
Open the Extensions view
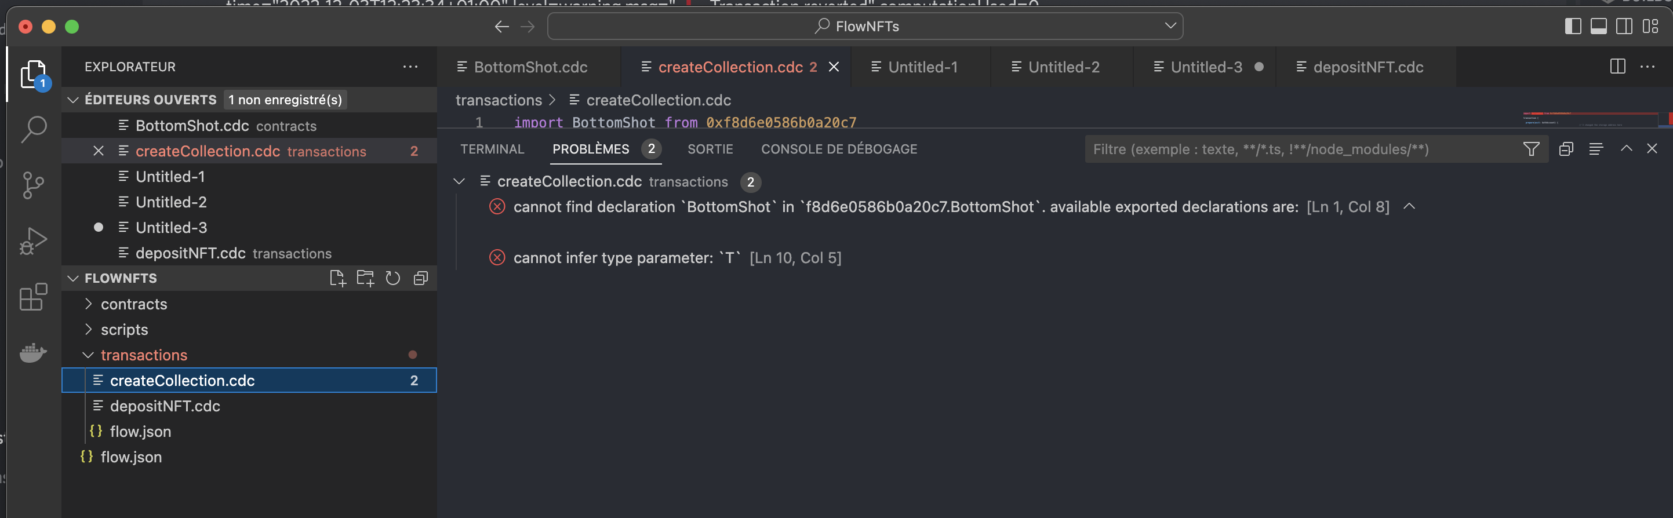click(x=33, y=297)
